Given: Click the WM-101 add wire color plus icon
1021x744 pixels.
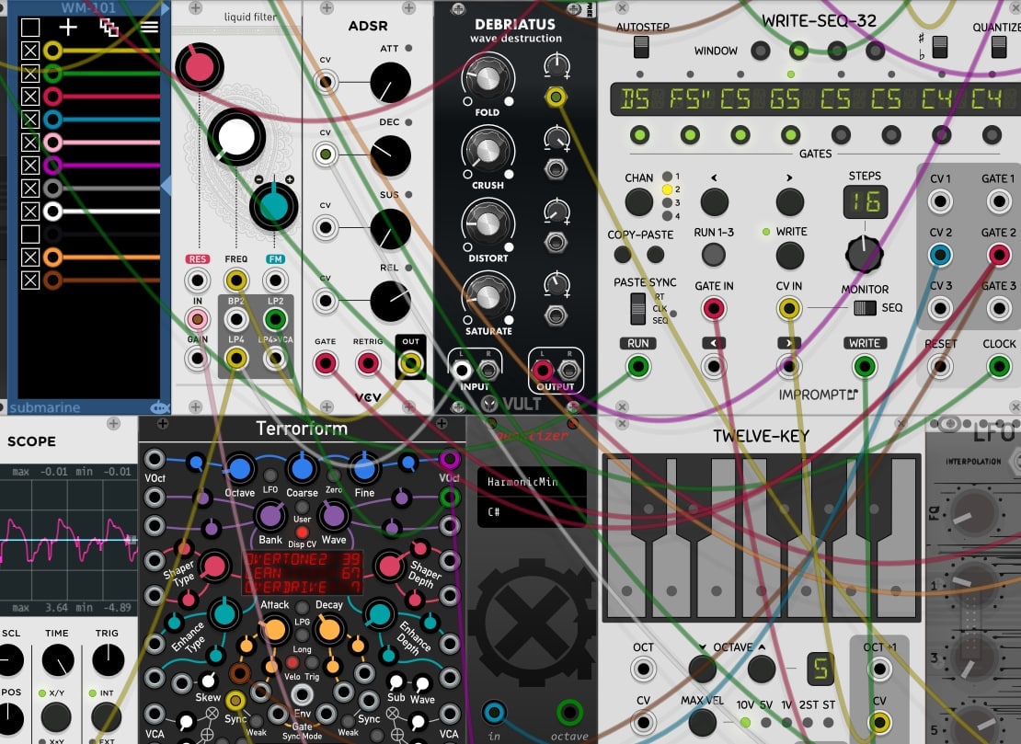Looking at the screenshot, I should tap(68, 28).
